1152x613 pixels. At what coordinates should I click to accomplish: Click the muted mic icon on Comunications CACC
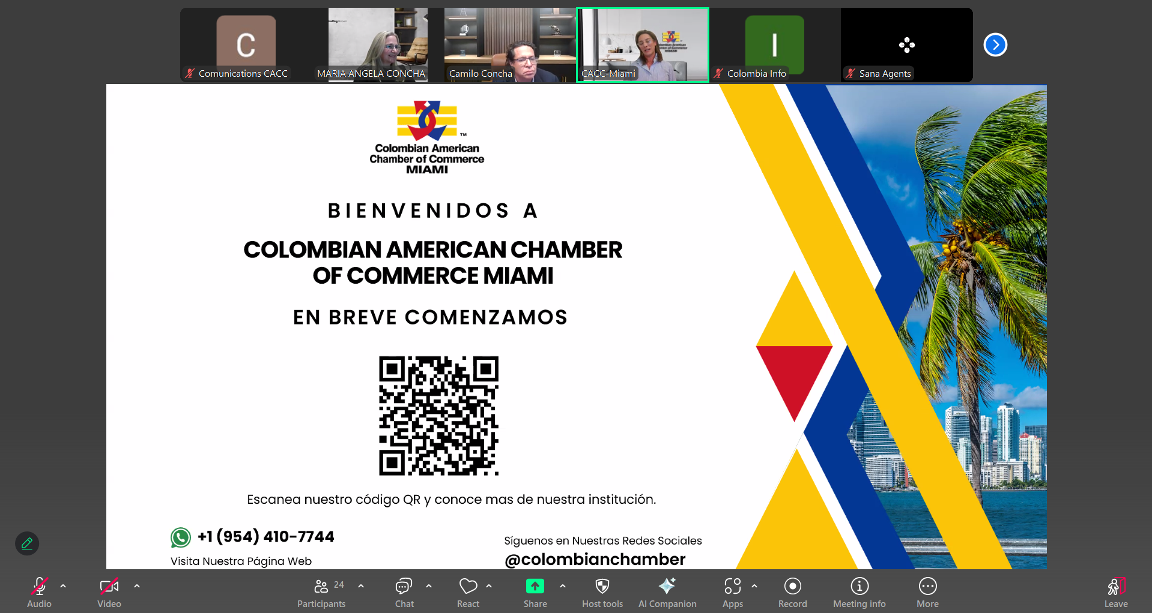pyautogui.click(x=190, y=73)
